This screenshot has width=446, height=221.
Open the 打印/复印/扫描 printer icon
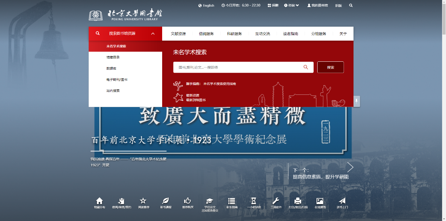(298, 201)
